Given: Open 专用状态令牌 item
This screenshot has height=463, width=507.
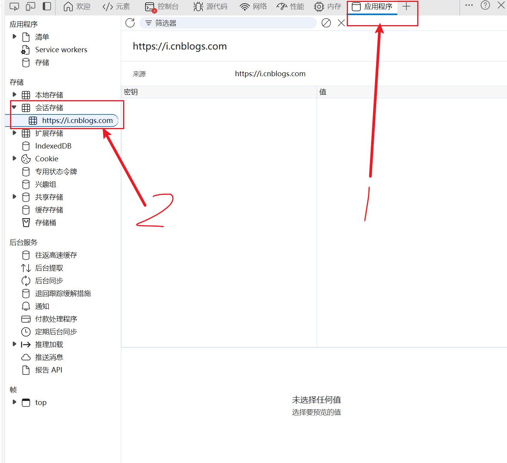Looking at the screenshot, I should coord(56,171).
